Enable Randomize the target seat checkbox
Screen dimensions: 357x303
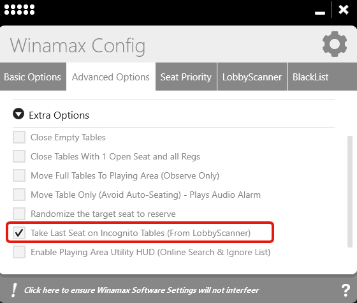(19, 214)
